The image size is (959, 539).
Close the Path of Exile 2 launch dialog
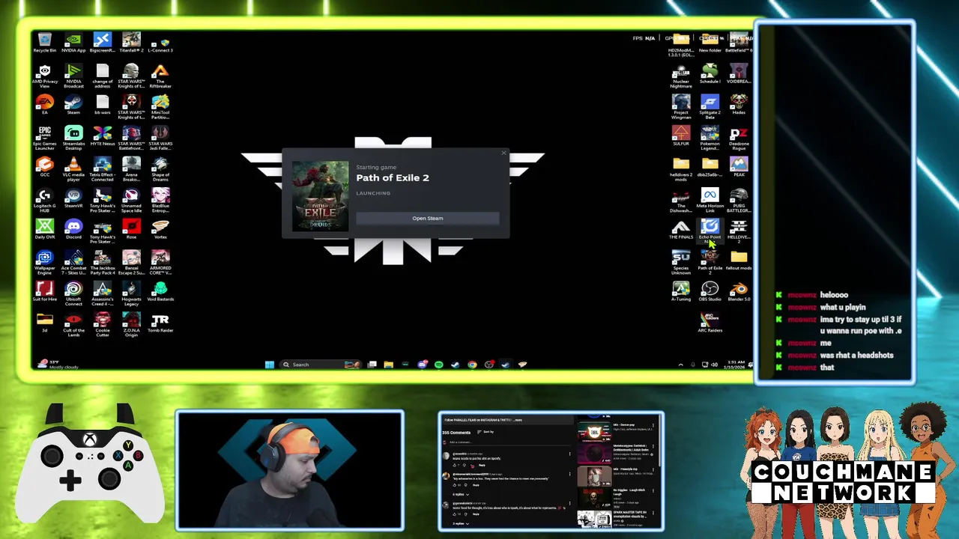coord(503,153)
